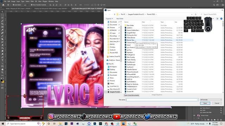Select the Clone Stamp tool

[2, 39]
